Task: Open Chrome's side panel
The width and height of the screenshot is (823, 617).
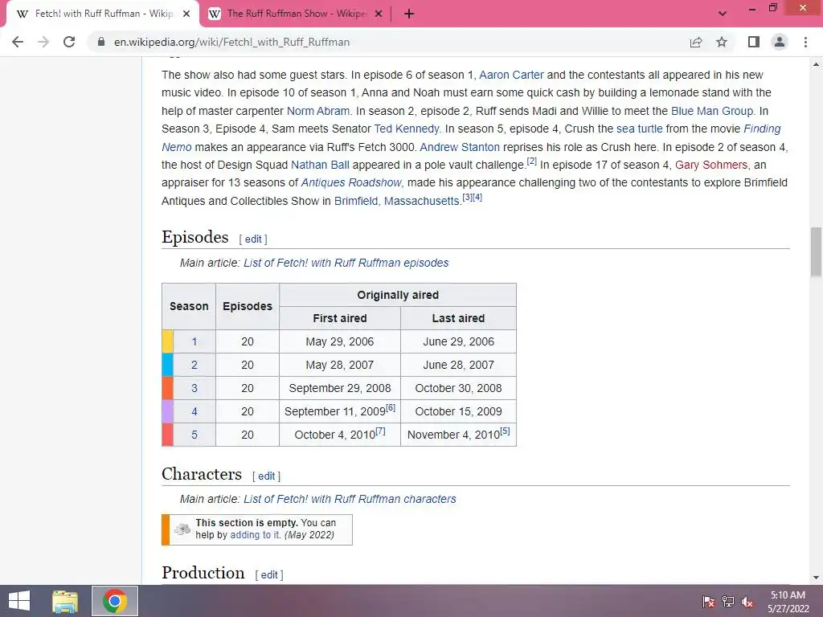Action: [754, 42]
